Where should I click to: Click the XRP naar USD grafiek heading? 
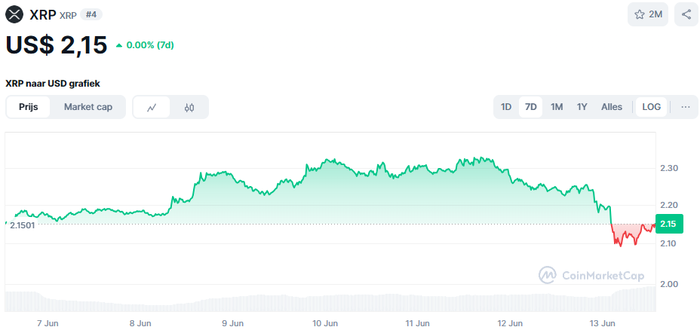[53, 84]
